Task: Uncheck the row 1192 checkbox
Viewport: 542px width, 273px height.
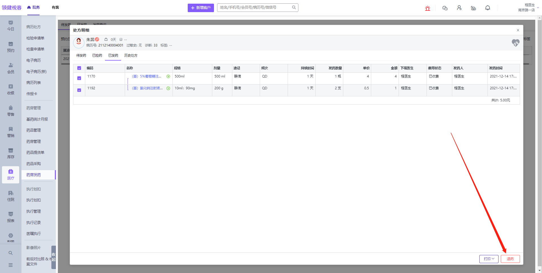Action: (79, 90)
